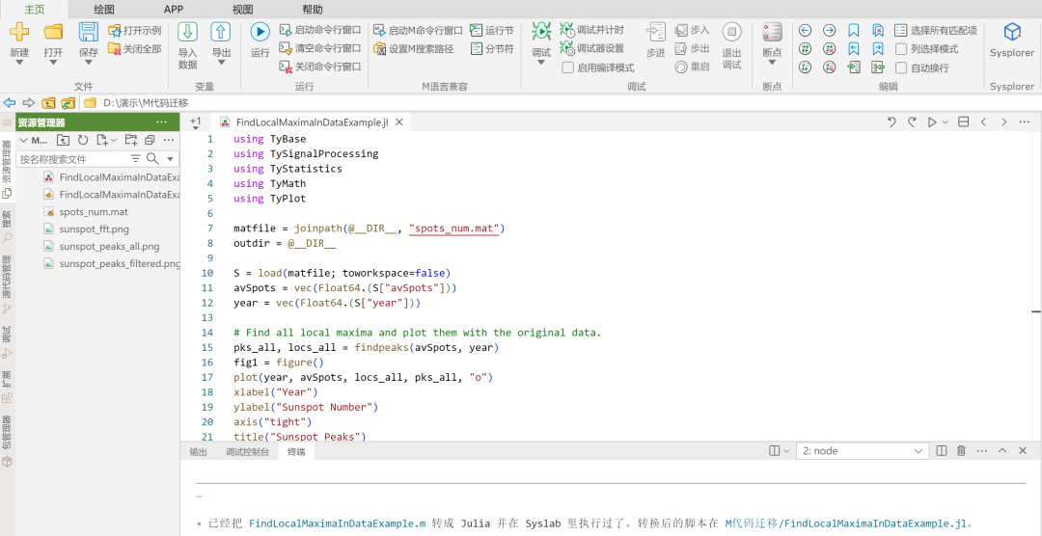Select spots_num.mat in the file list
The height and width of the screenshot is (536, 1042).
tap(93, 212)
